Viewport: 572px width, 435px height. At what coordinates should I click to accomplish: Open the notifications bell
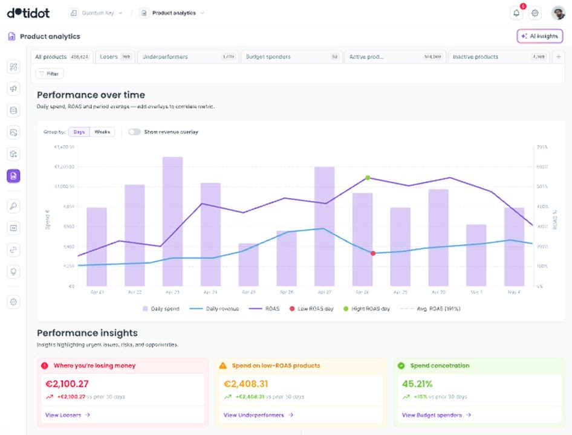(x=516, y=13)
